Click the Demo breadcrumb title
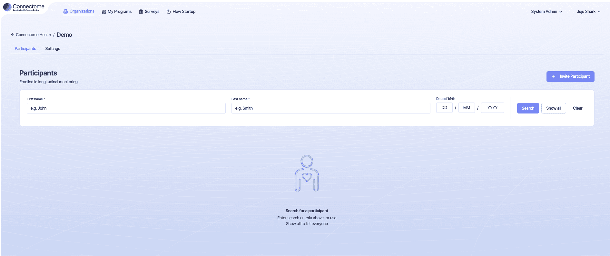The height and width of the screenshot is (256, 610). click(x=64, y=35)
